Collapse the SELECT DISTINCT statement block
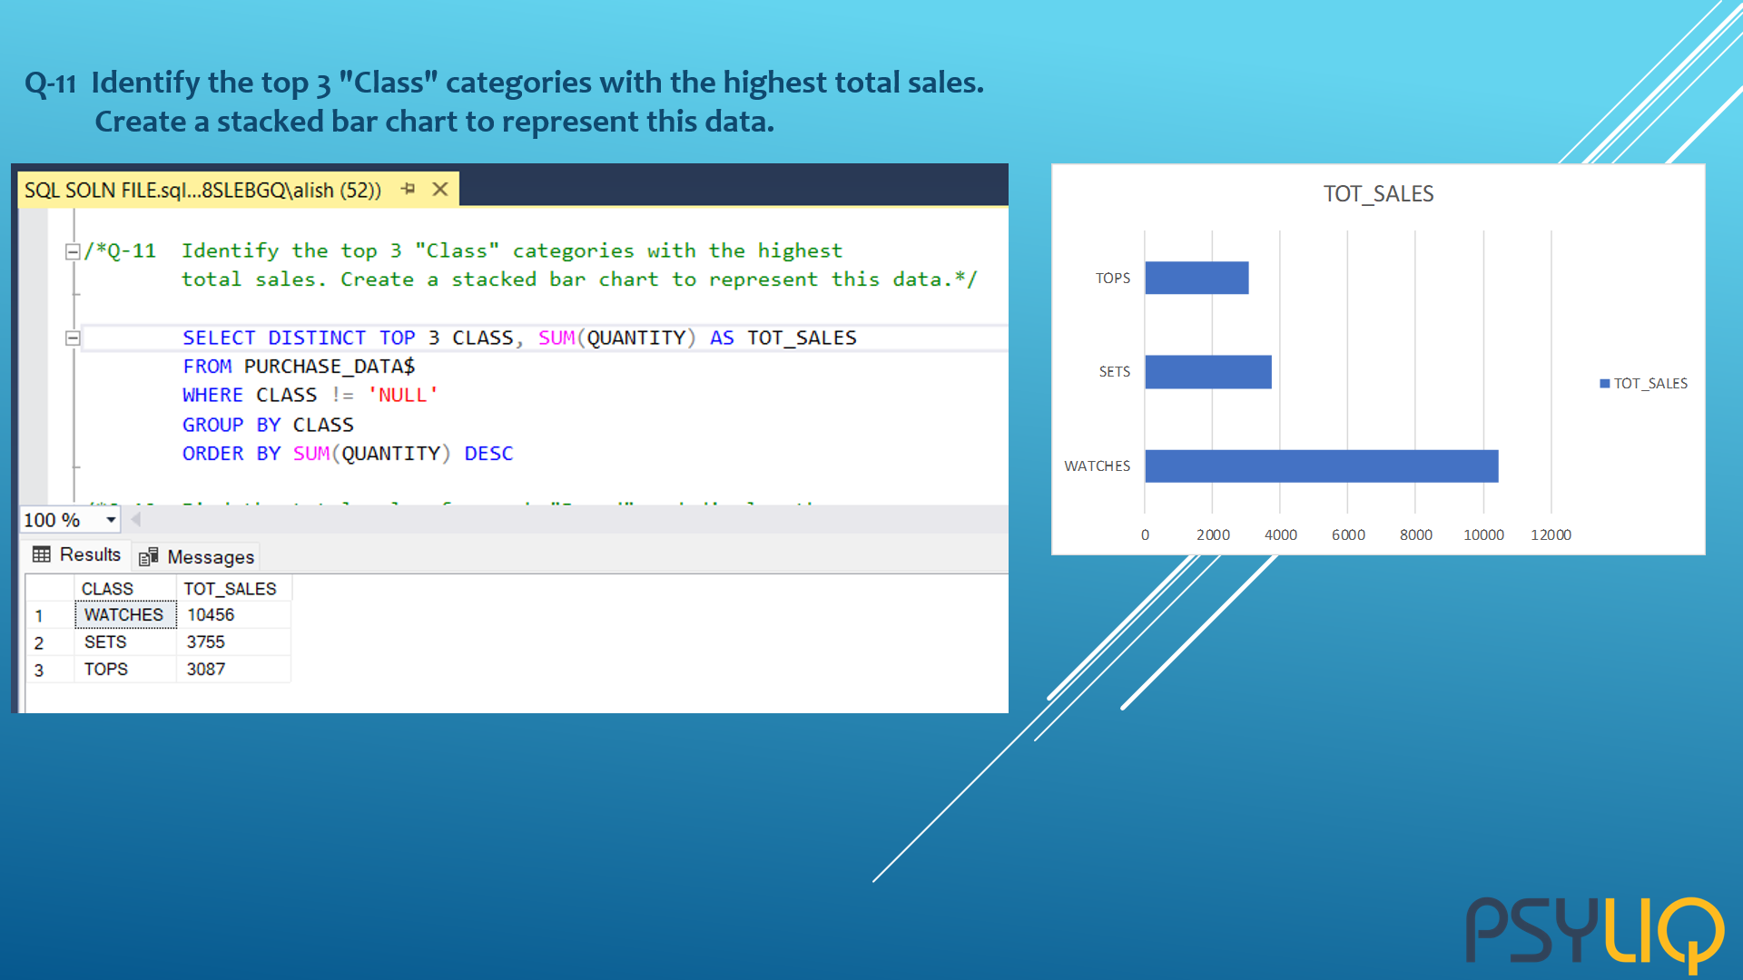Viewport: 1743px width, 980px height. click(73, 338)
